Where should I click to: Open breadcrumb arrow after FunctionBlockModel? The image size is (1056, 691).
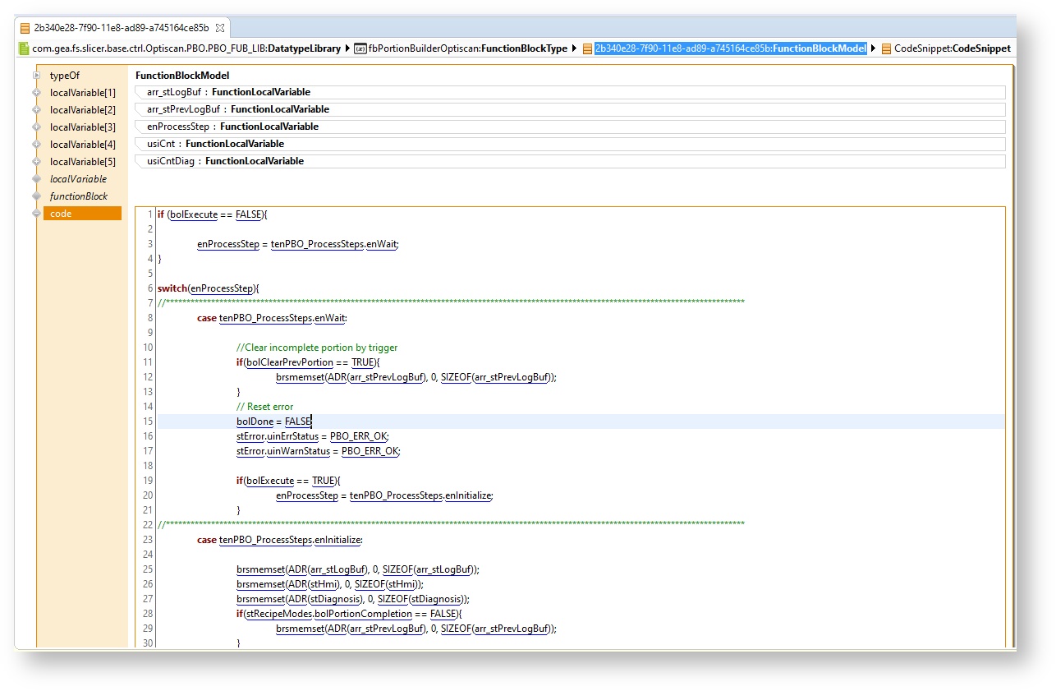point(873,48)
